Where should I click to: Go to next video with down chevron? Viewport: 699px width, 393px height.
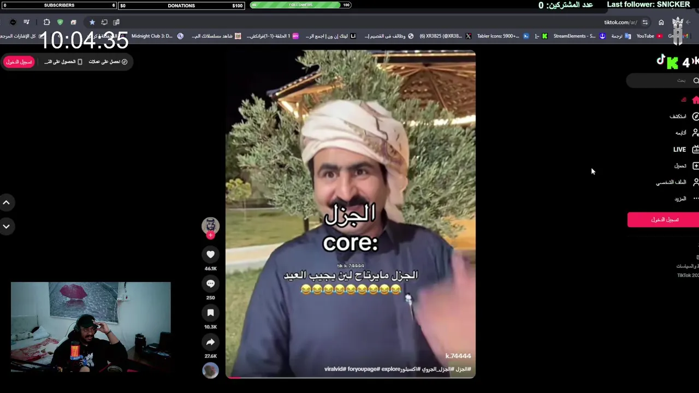(7, 226)
